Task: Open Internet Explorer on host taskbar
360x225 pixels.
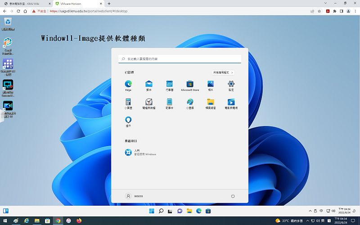Action: click(x=27, y=221)
